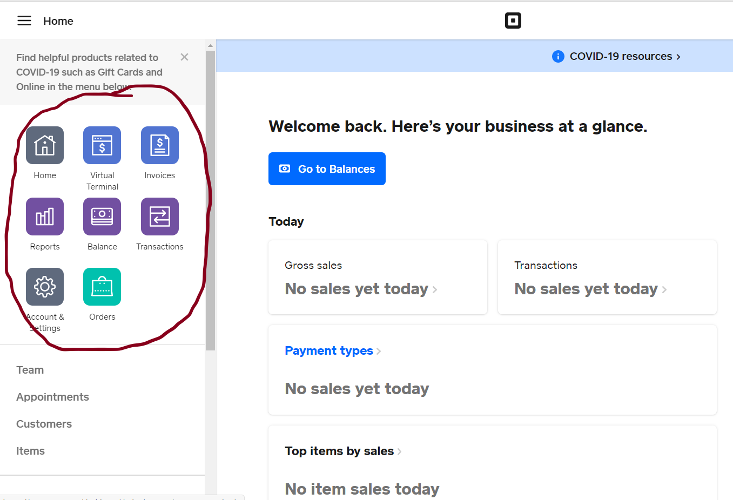The height and width of the screenshot is (500, 733).
Task: Expand the Gross sales card chevron
Action: tap(434, 289)
